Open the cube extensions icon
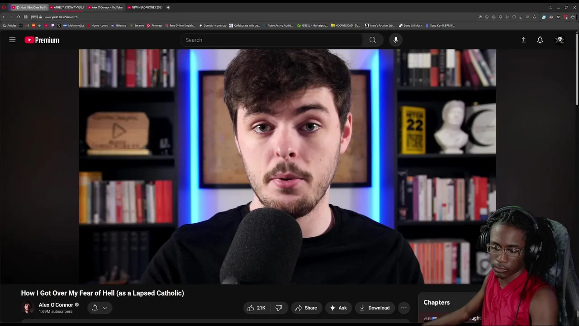Screen dimensions: 579x326 572,17
